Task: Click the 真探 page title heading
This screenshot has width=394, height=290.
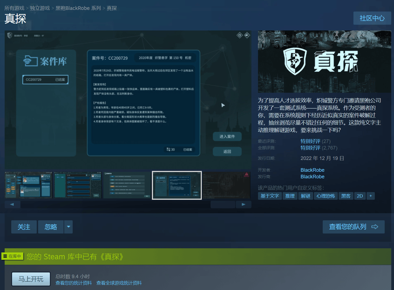Action: coord(15,19)
